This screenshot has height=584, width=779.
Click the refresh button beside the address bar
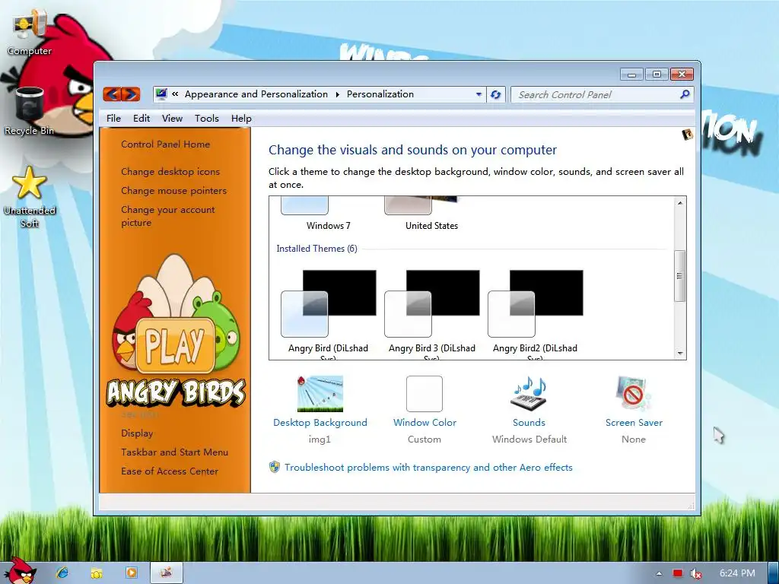(x=495, y=94)
